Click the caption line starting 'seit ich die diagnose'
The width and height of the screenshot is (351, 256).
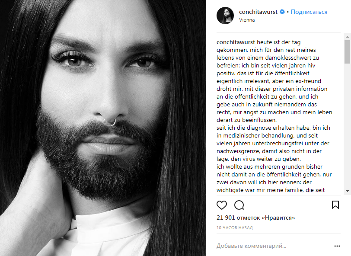tap(273, 128)
